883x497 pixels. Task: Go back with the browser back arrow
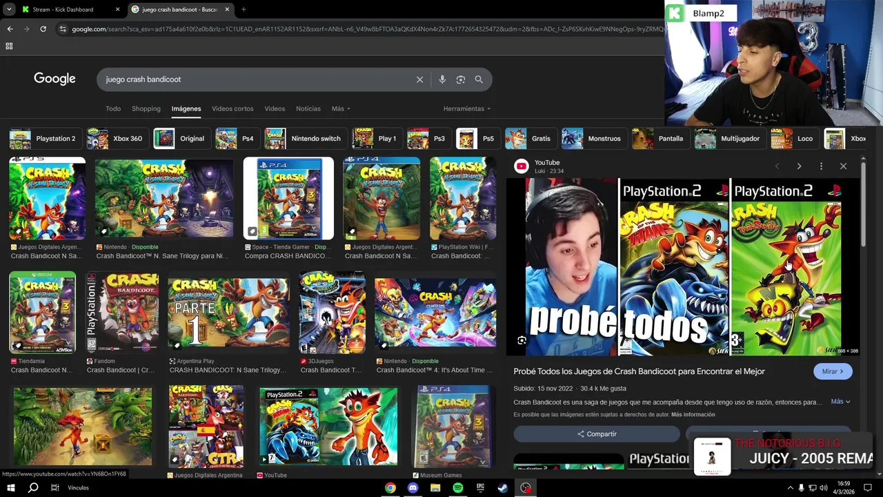click(x=10, y=29)
